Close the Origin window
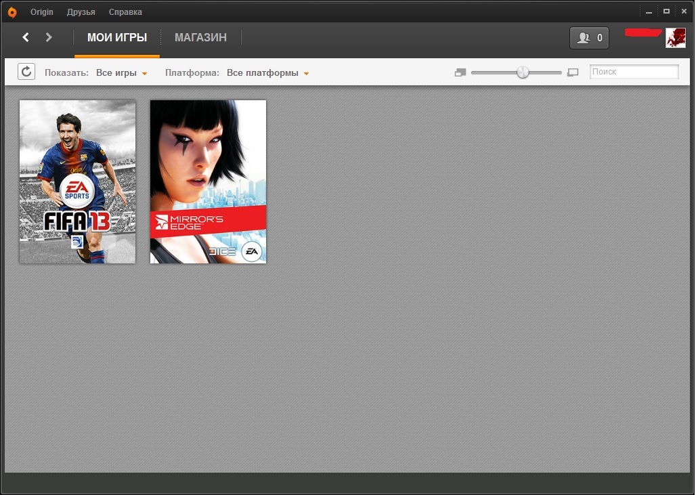 684,12
